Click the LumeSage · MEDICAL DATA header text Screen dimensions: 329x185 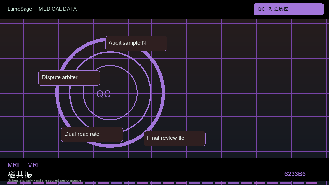42,9
